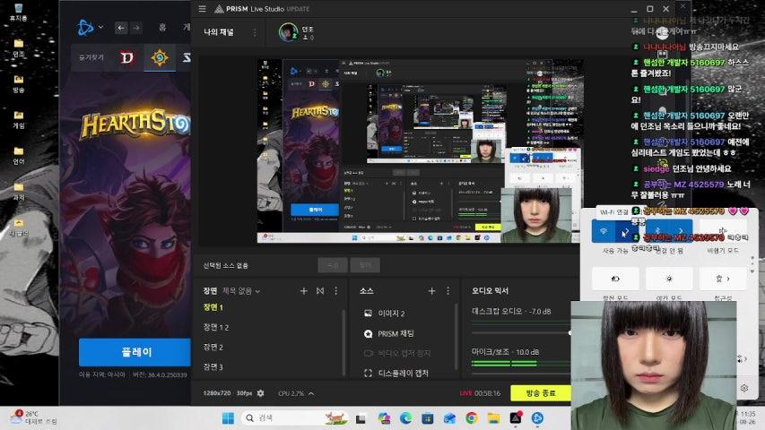Click 나의 채널 panel label
Screen dimensions: 765x430
click(219, 32)
